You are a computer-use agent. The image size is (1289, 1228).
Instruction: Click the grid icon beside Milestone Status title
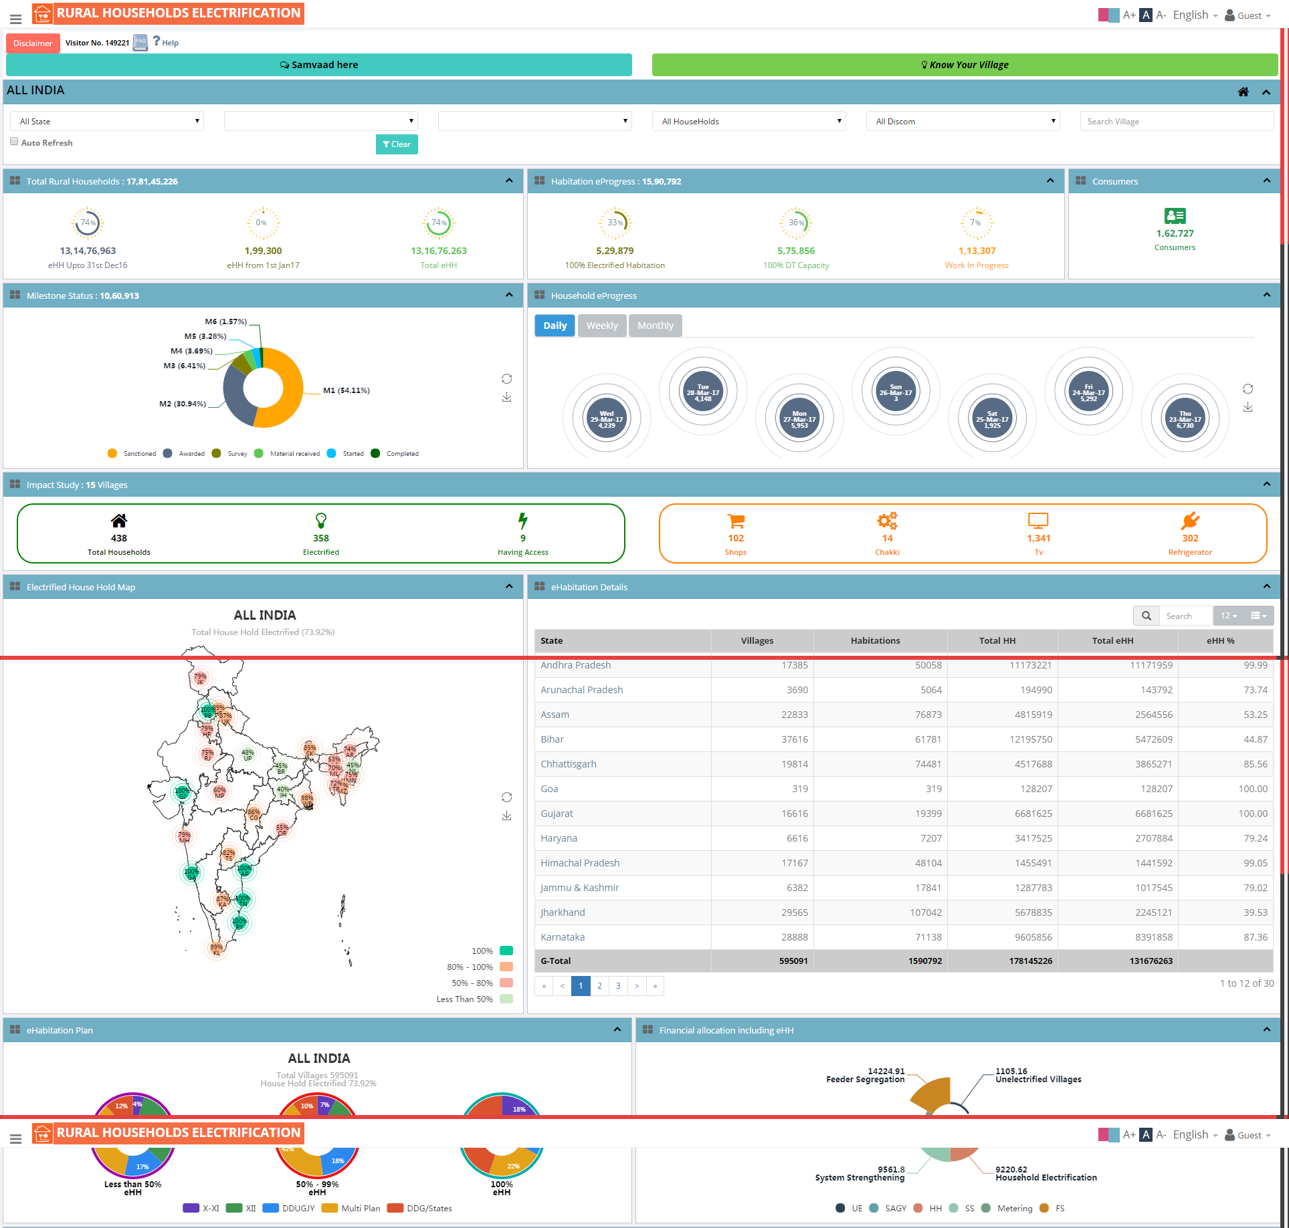(15, 295)
